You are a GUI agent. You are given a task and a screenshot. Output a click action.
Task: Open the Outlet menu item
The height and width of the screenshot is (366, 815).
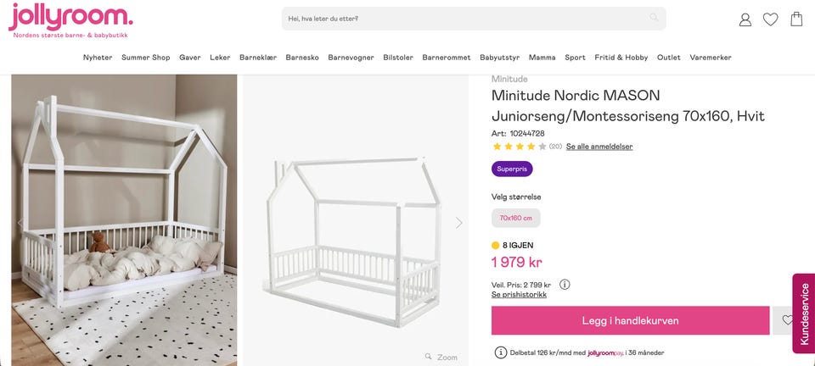[x=668, y=58]
